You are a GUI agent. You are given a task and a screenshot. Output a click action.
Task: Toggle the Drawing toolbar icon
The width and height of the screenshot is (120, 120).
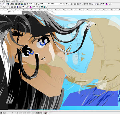point(22,4)
